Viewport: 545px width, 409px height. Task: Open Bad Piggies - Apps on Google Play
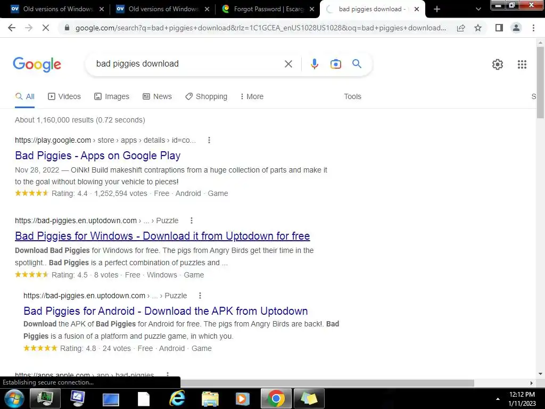pos(98,156)
